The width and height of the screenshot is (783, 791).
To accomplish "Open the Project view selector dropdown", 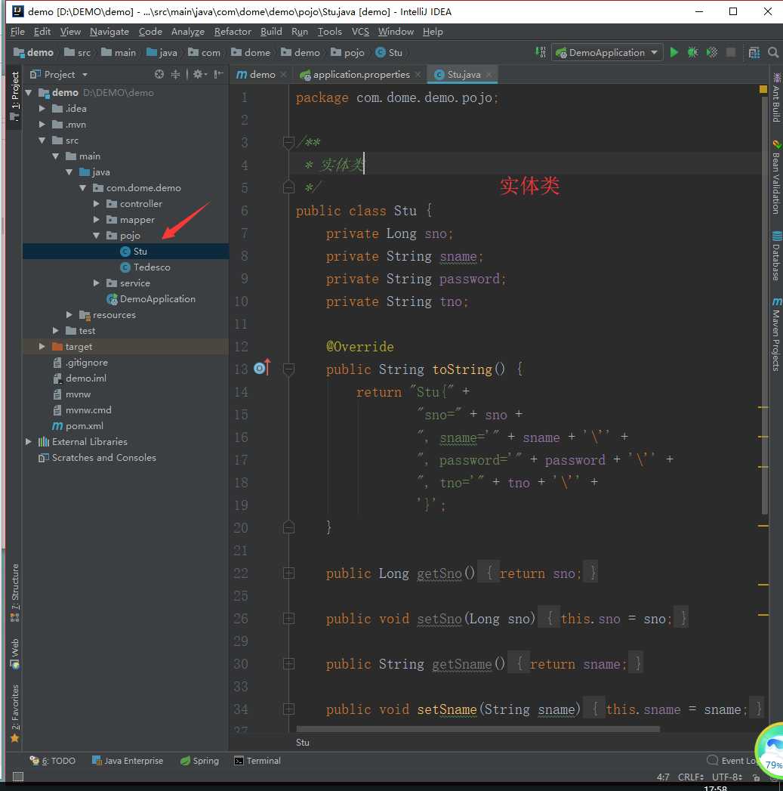I will click(58, 74).
